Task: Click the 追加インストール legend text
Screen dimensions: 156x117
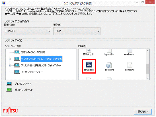Action: pyautogui.click(x=24, y=90)
